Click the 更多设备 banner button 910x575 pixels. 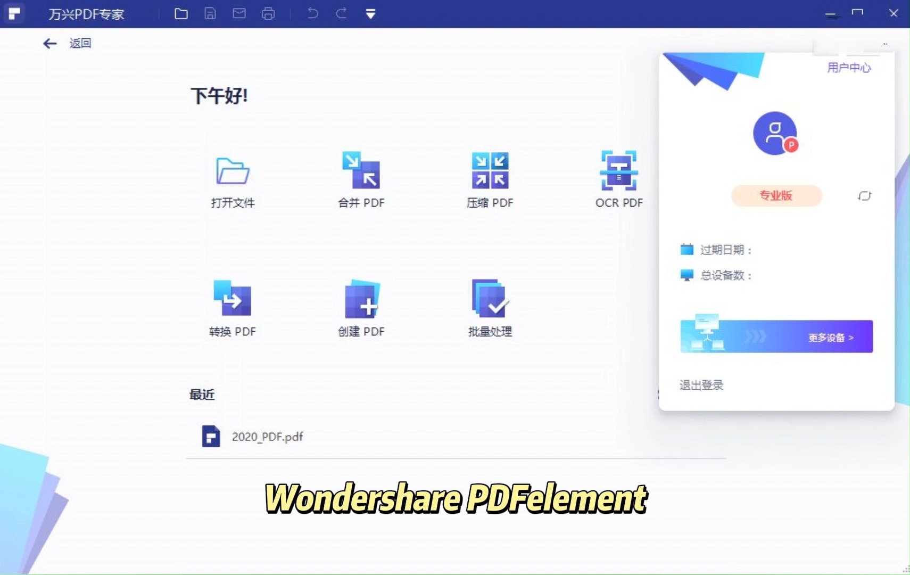(776, 336)
